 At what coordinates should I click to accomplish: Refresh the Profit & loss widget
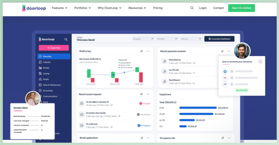pos(141,51)
